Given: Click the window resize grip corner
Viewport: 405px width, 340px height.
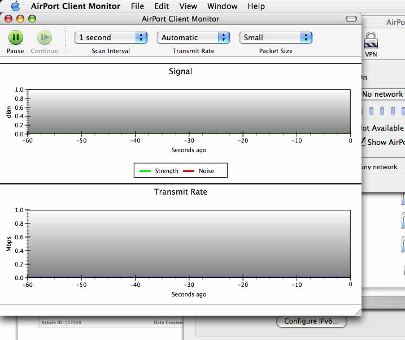Looking at the screenshot, I should click(x=358, y=312).
